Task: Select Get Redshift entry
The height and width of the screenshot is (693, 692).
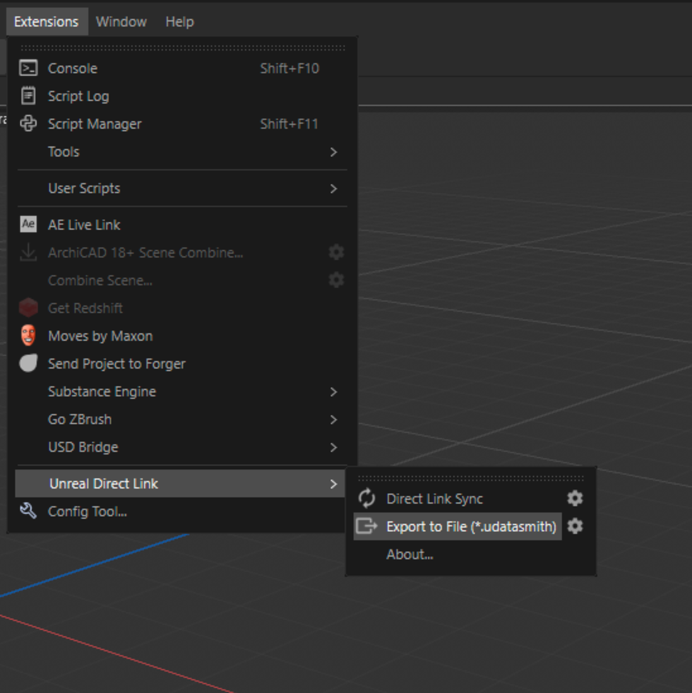Action: (85, 308)
